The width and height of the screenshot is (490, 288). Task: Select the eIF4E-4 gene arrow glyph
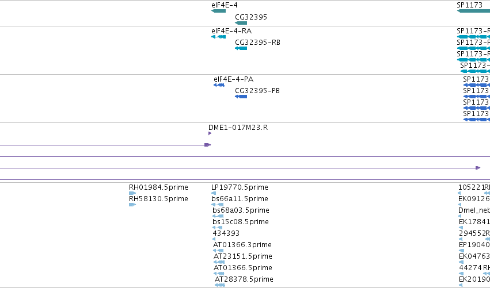pyautogui.click(x=218, y=11)
